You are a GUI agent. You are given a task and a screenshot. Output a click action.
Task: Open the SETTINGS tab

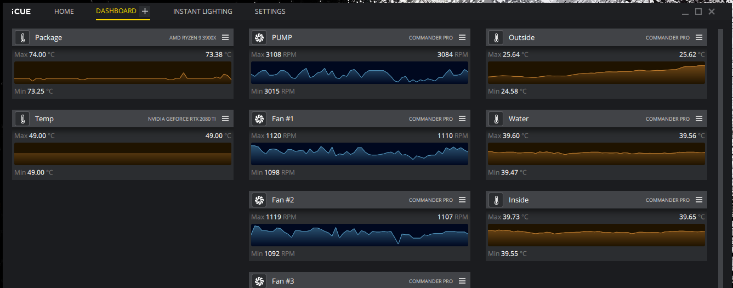tap(270, 11)
